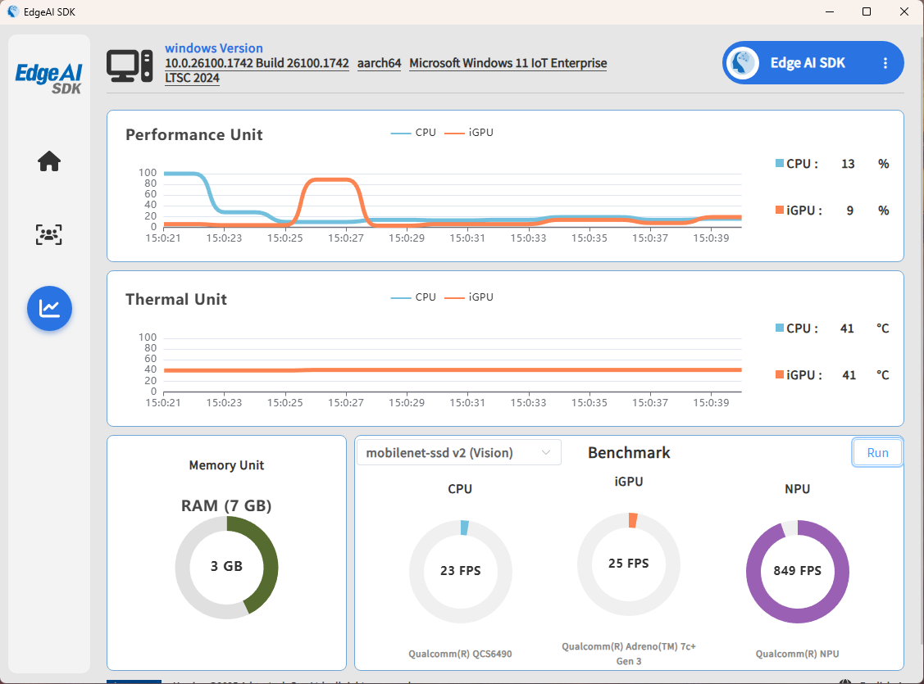Click the 15:0:21 label on Thermal chart axis
Viewport: 924px width, 684px height.
pos(163,403)
